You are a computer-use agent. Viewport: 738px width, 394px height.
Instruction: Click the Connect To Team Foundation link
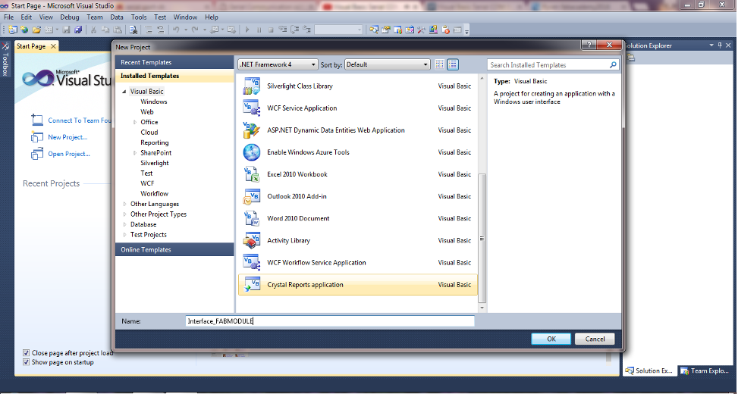click(80, 120)
